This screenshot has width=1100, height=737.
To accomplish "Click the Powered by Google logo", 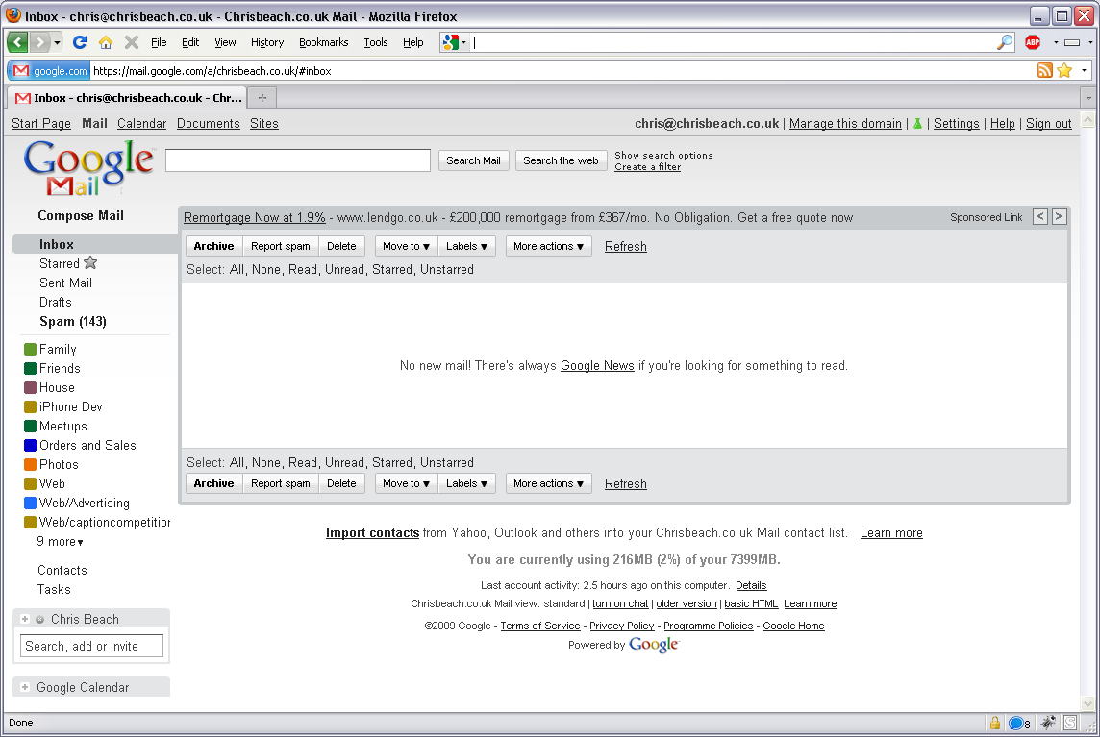I will click(654, 645).
